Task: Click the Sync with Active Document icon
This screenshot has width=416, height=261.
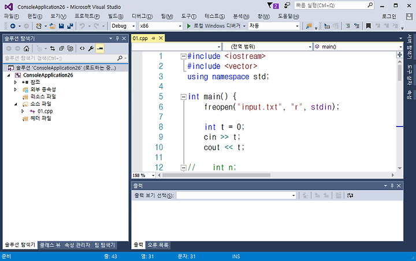Action: 53,49
